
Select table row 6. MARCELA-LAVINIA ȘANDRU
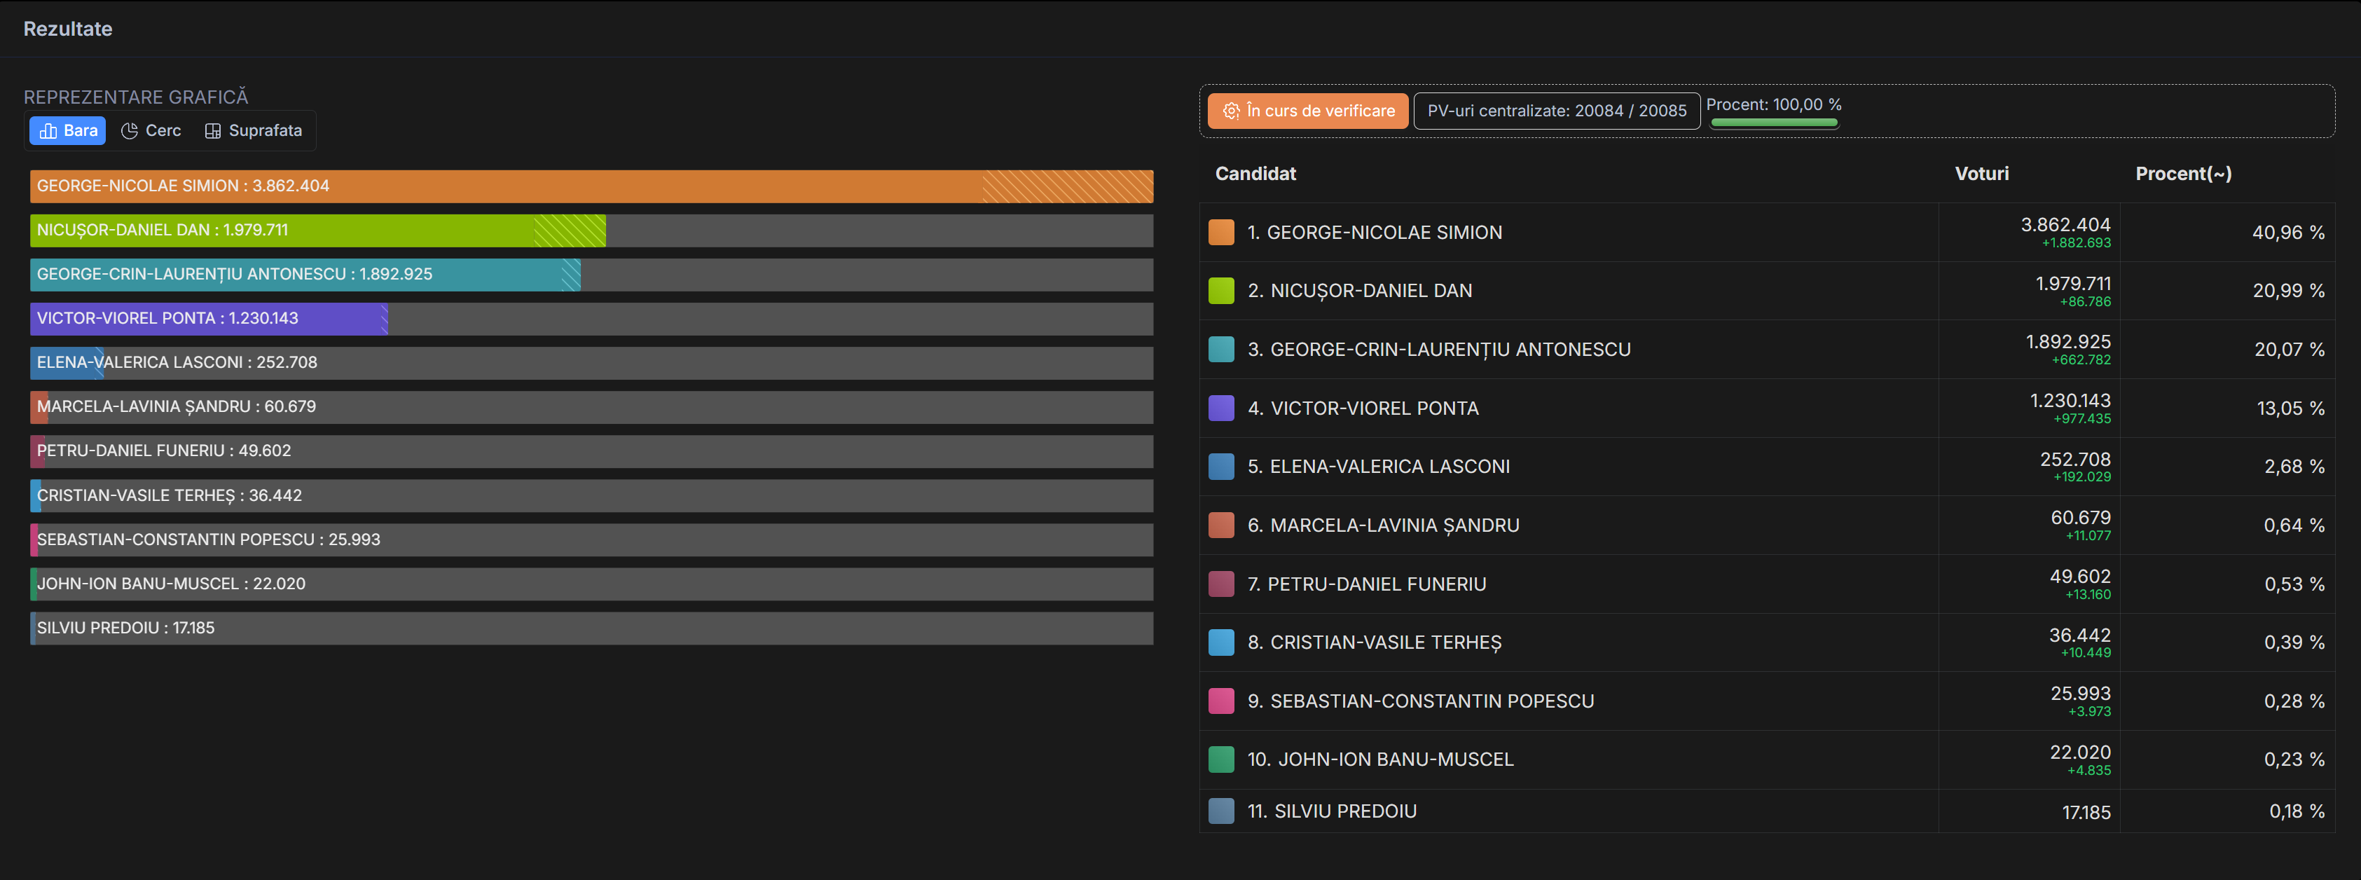click(1766, 525)
